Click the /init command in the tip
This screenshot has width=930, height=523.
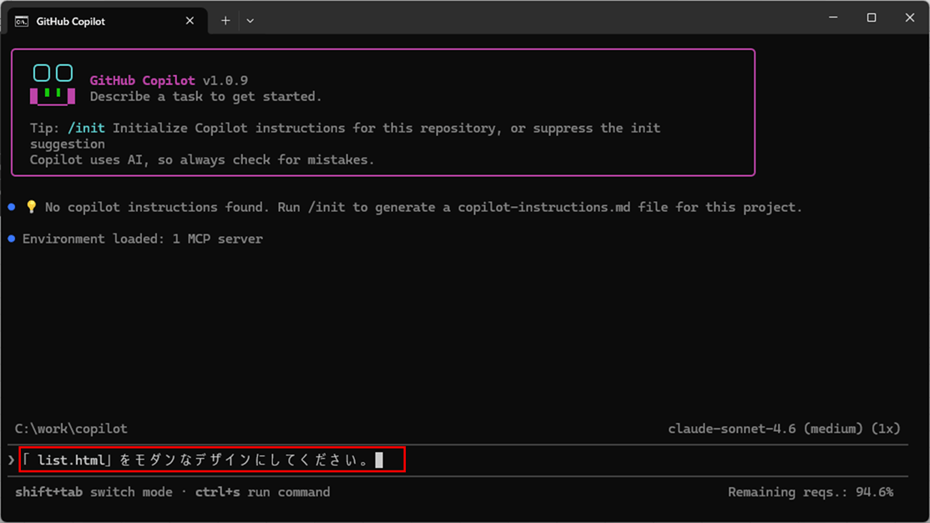point(86,128)
